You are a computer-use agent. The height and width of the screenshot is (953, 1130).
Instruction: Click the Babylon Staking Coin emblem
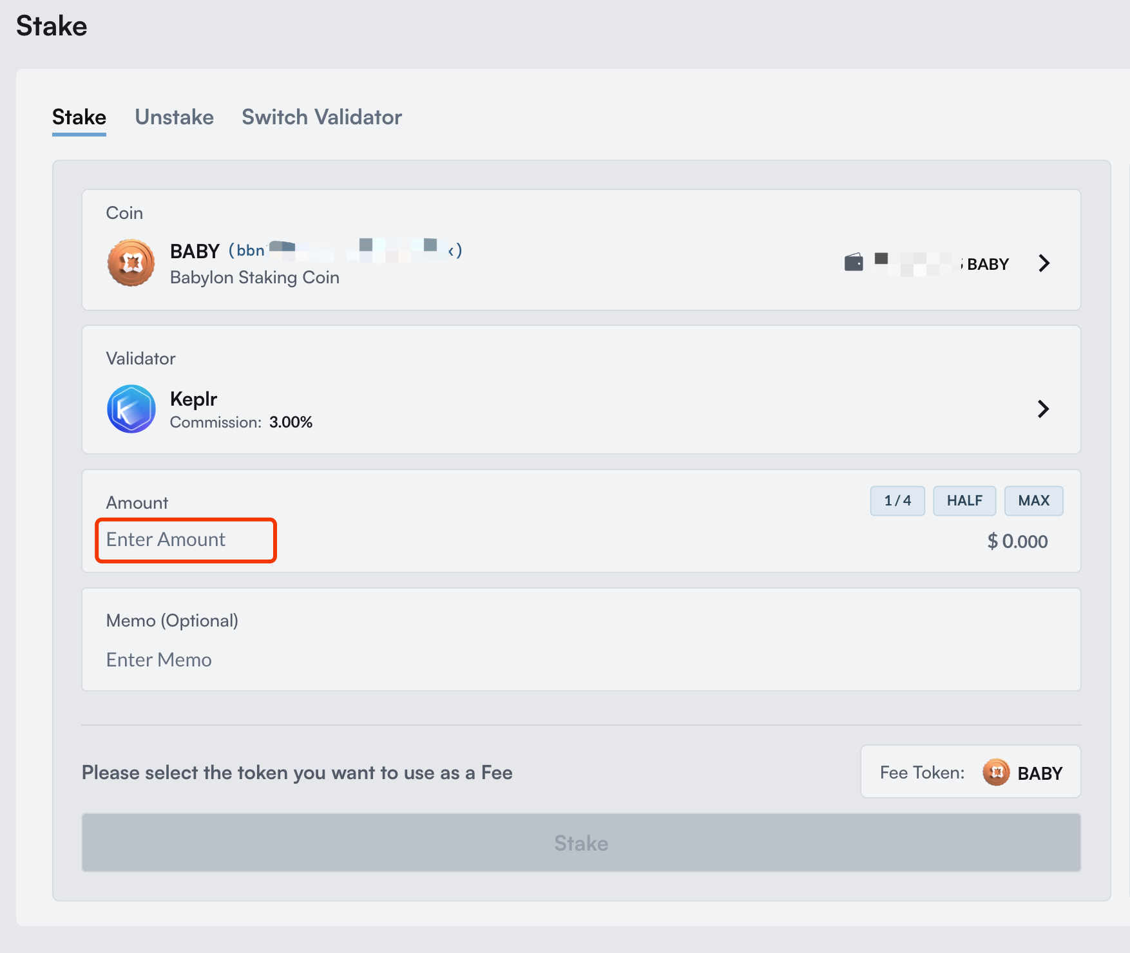click(131, 263)
